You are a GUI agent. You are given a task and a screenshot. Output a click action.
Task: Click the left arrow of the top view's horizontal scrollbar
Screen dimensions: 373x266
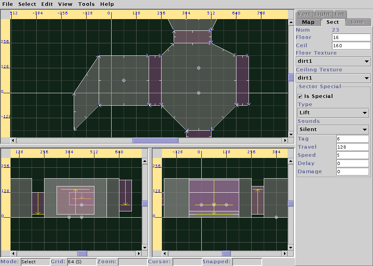(13, 140)
